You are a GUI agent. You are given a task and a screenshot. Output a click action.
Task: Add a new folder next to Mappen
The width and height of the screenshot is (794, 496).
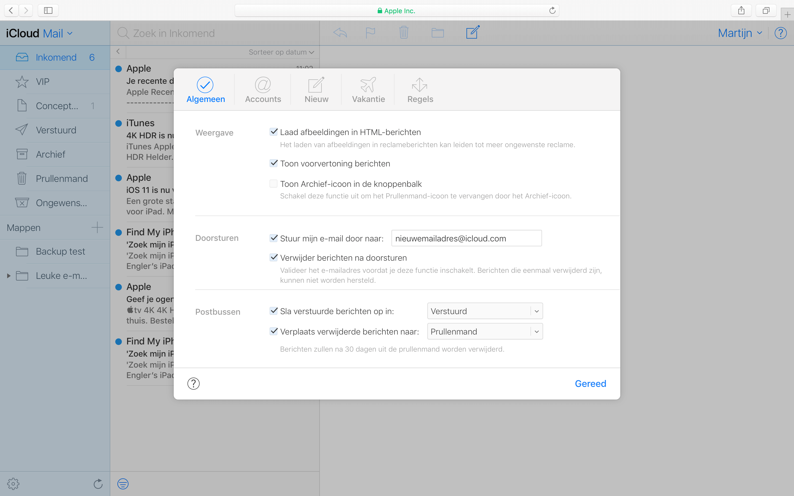click(97, 227)
